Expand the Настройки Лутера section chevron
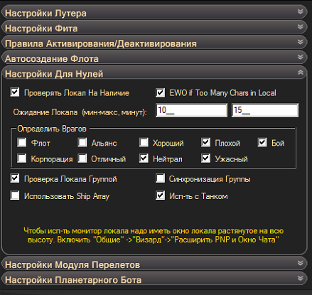Image resolution: width=312 pixels, height=295 pixels. point(301,11)
